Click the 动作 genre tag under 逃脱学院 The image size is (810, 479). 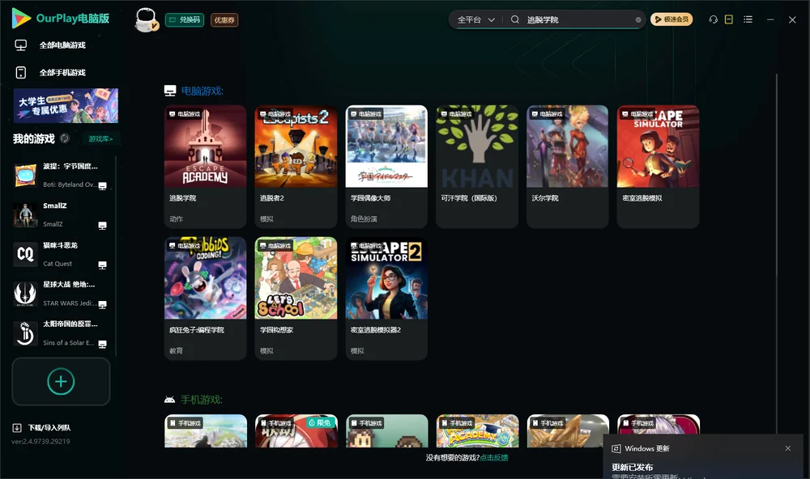tap(176, 218)
